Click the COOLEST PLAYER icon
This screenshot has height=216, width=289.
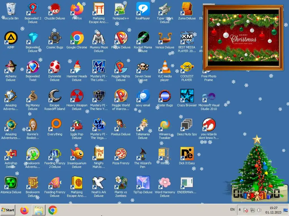click(x=187, y=67)
